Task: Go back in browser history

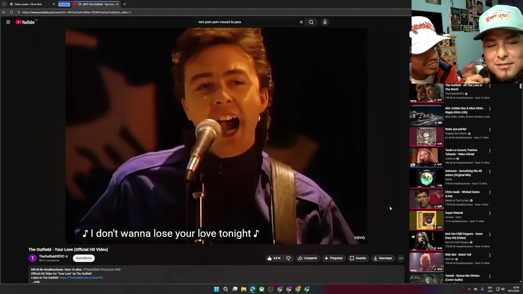Action: click(4, 12)
